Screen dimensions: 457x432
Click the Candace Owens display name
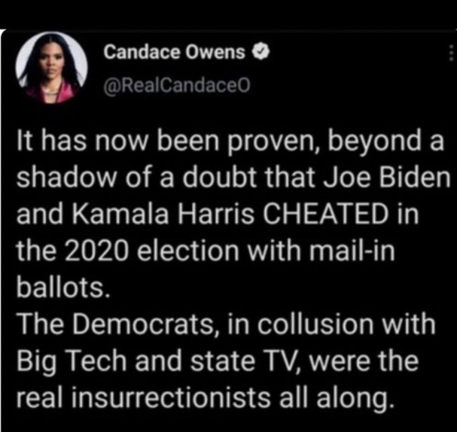click(175, 51)
